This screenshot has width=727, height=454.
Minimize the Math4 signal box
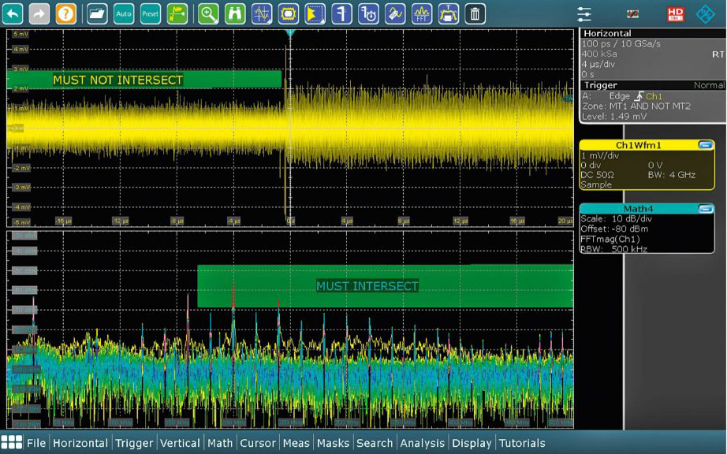click(x=705, y=208)
